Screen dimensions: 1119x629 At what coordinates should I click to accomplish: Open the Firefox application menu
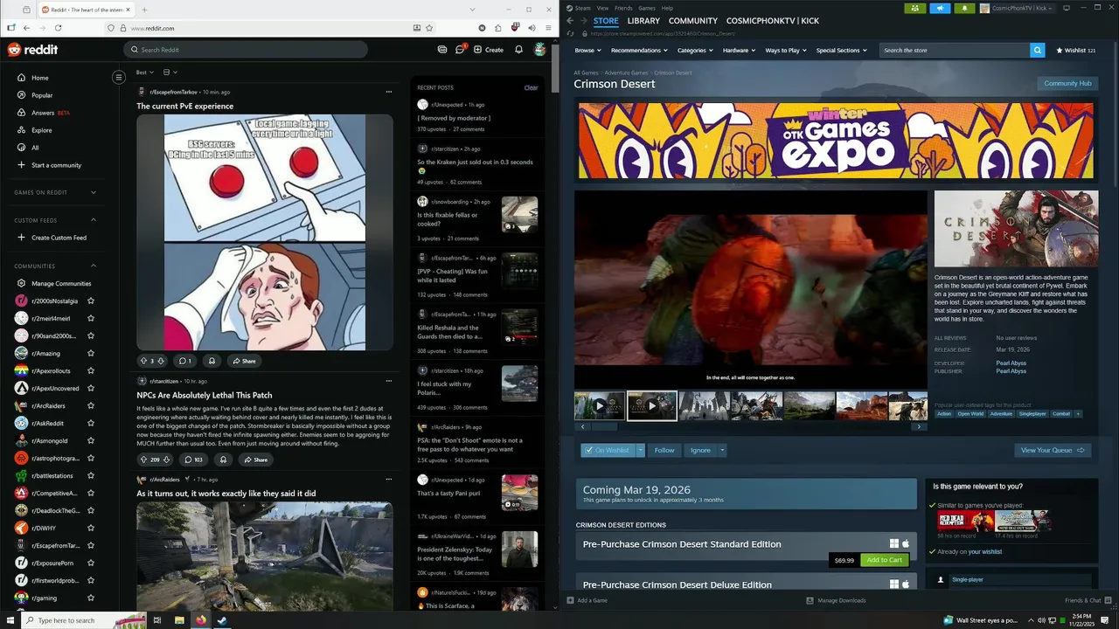click(546, 28)
